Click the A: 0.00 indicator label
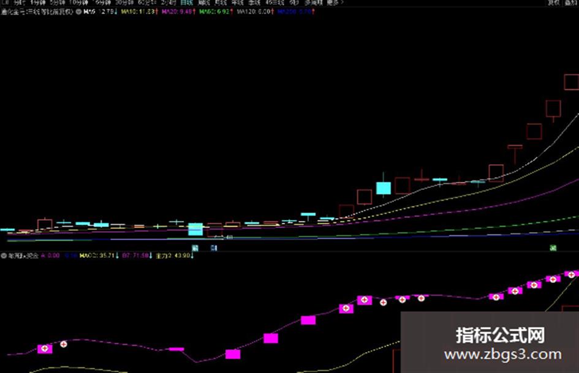This screenshot has width=579, height=373. pos(50,255)
